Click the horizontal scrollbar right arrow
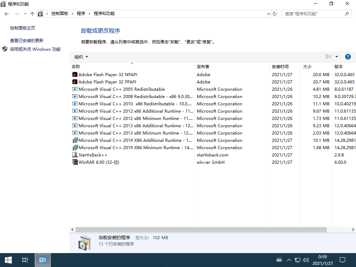The height and width of the screenshot is (267, 356). (x=353, y=229)
